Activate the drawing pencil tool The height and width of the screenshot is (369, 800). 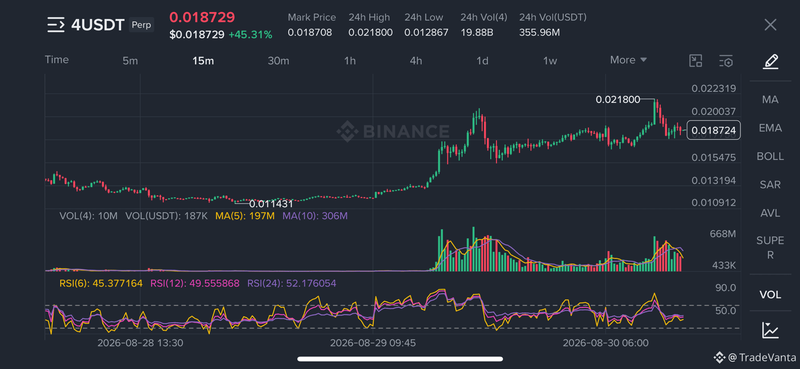[771, 61]
